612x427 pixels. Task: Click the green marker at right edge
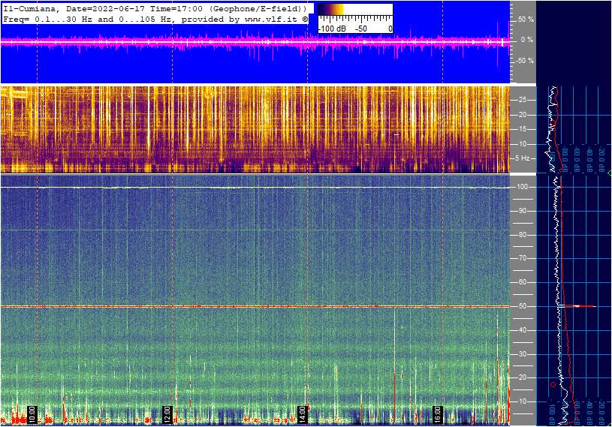click(x=609, y=173)
